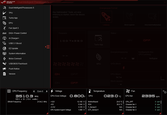The image size is (167, 115).
Task: Click the Push Notice label
Action: click(x=14, y=69)
